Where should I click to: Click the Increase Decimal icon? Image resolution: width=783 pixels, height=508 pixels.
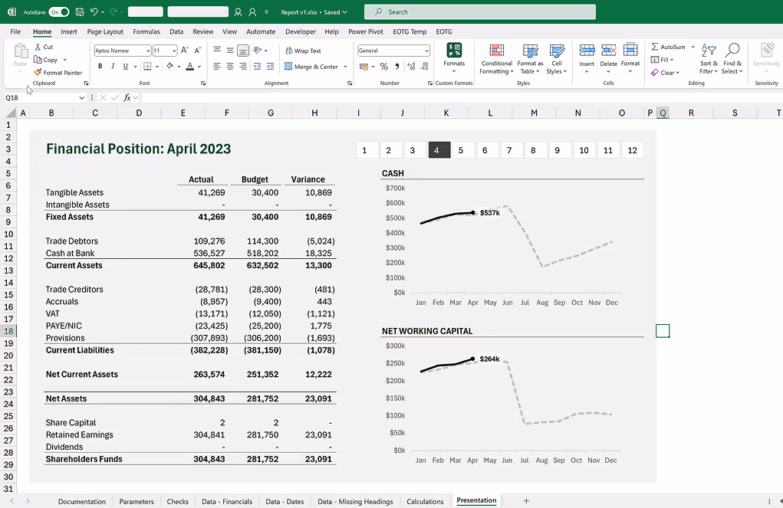pyautogui.click(x=412, y=67)
